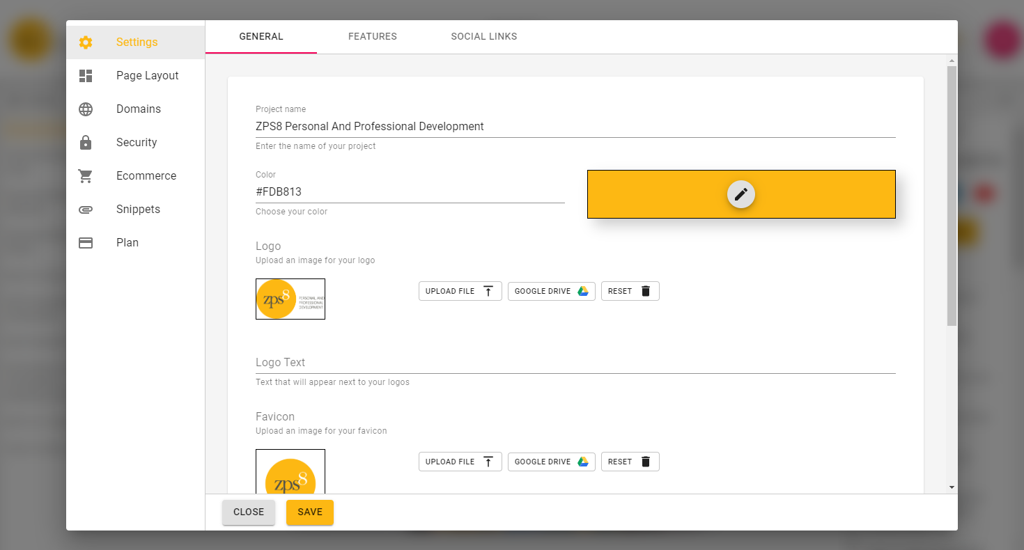Click trash icon in Logo Reset button
Screen dimensions: 1024x550
point(646,291)
